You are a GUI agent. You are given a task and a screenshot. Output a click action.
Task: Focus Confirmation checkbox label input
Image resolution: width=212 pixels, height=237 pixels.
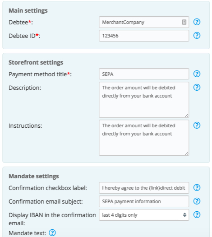[144, 188]
